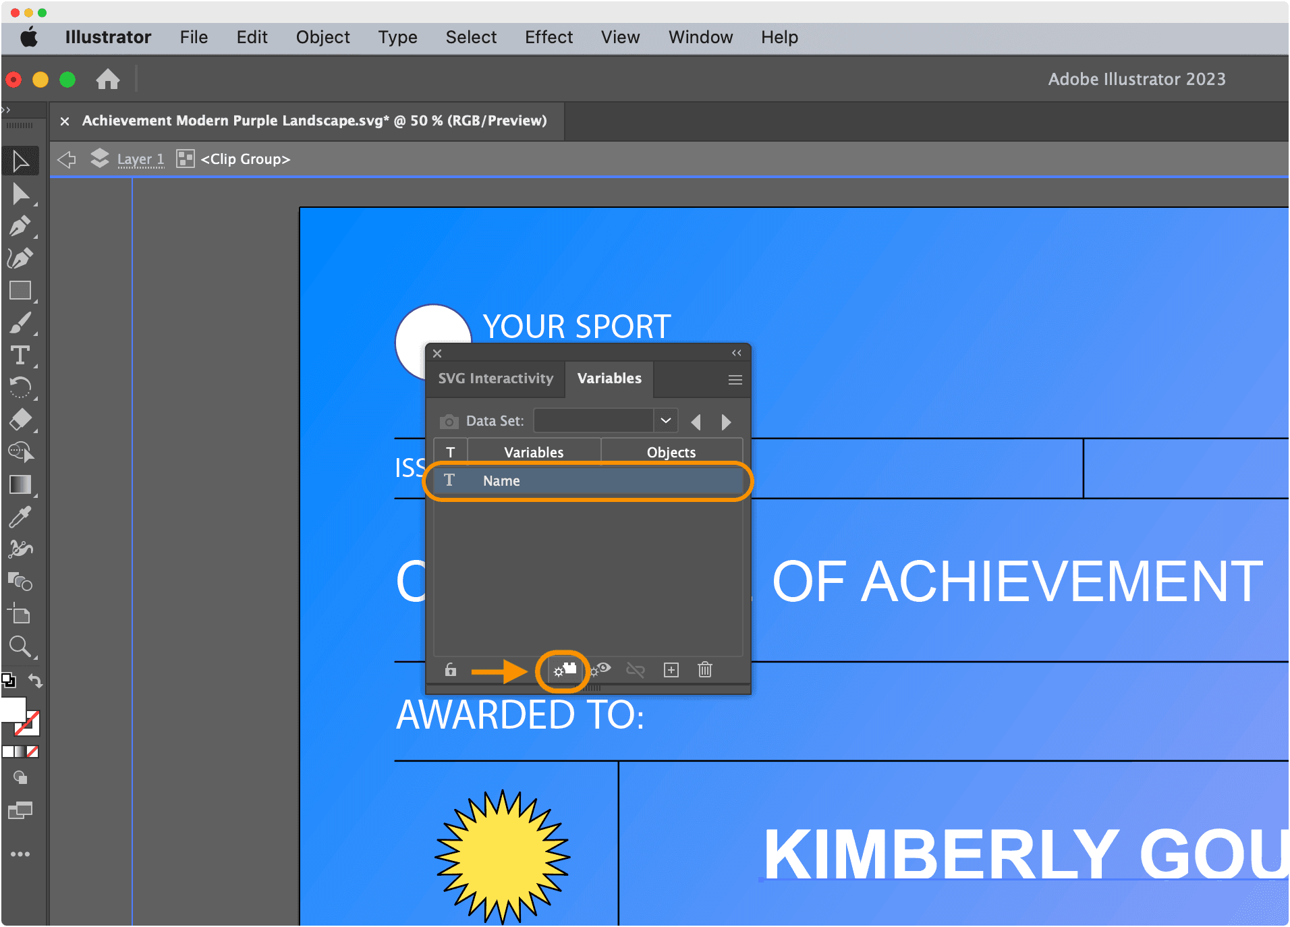Click the Layer 1 breadcrumb link
This screenshot has height=927, width=1290.
tap(140, 159)
